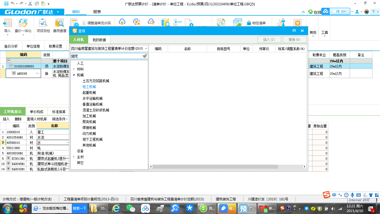This screenshot has height=214, width=380.
Task: Select the 人材机 tab in query dialog
Action: 78,40
